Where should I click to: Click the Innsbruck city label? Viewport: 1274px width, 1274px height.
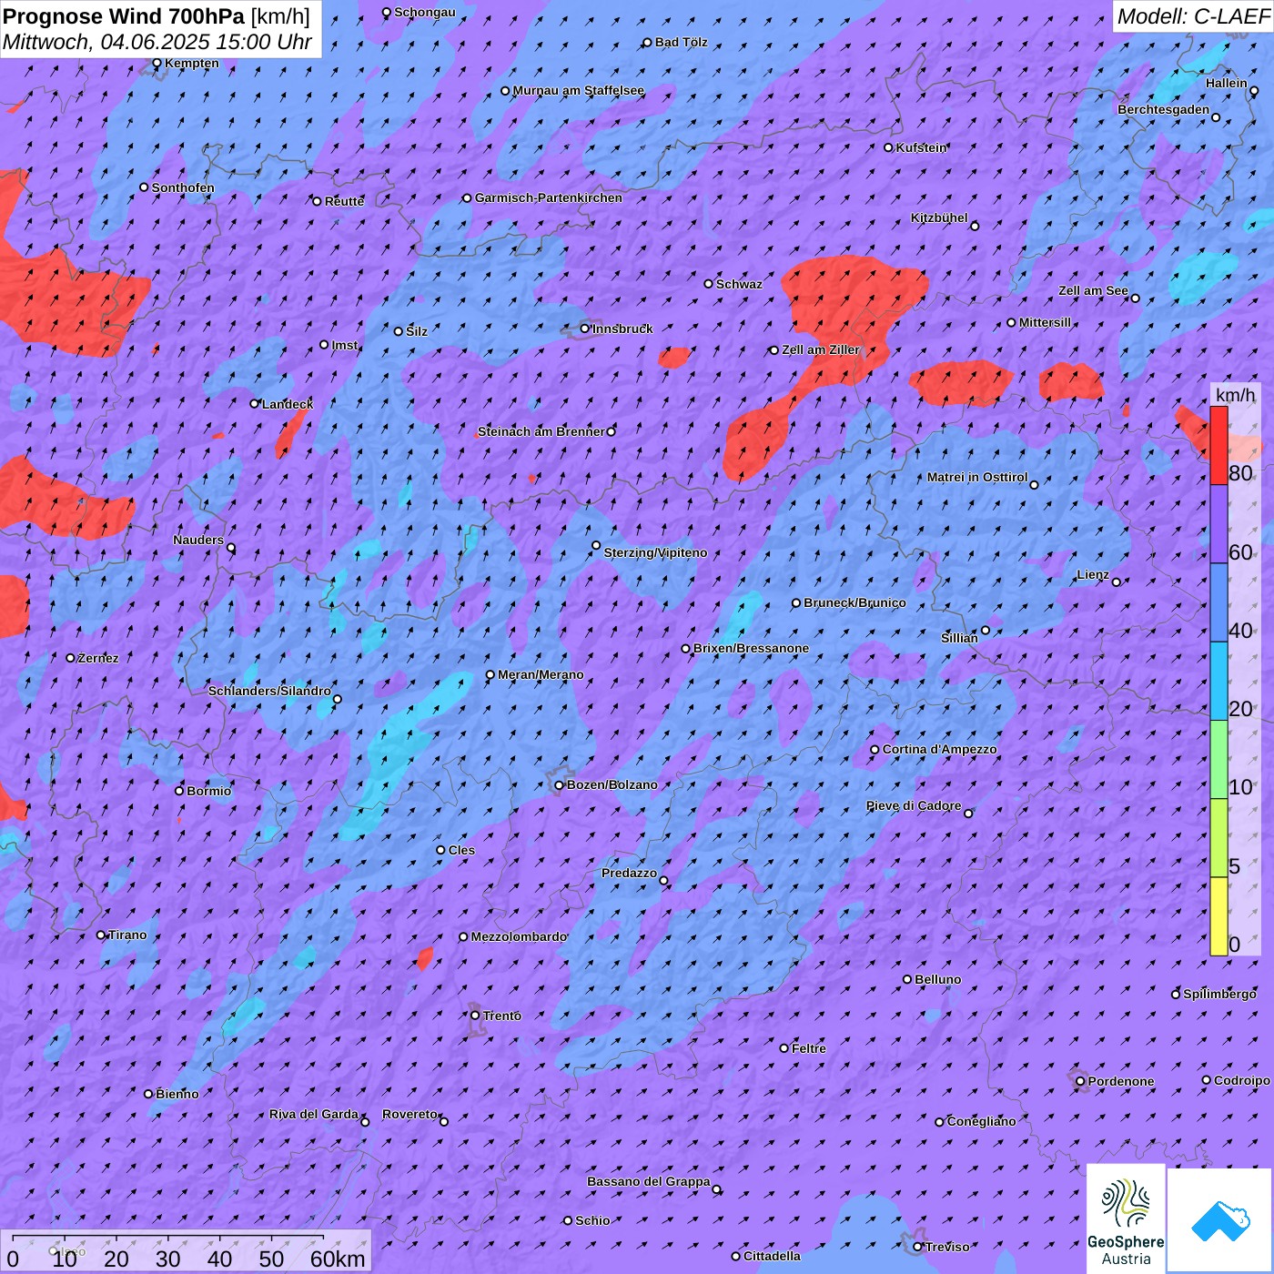(622, 329)
